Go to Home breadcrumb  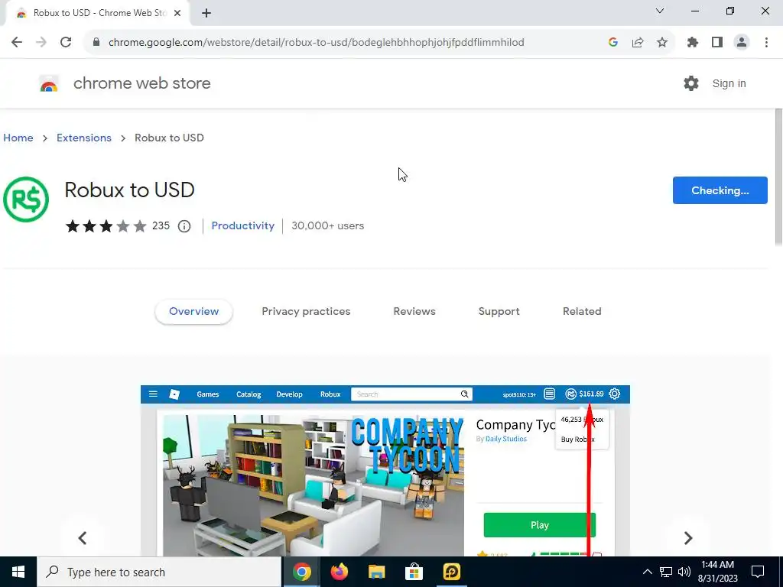(18, 138)
